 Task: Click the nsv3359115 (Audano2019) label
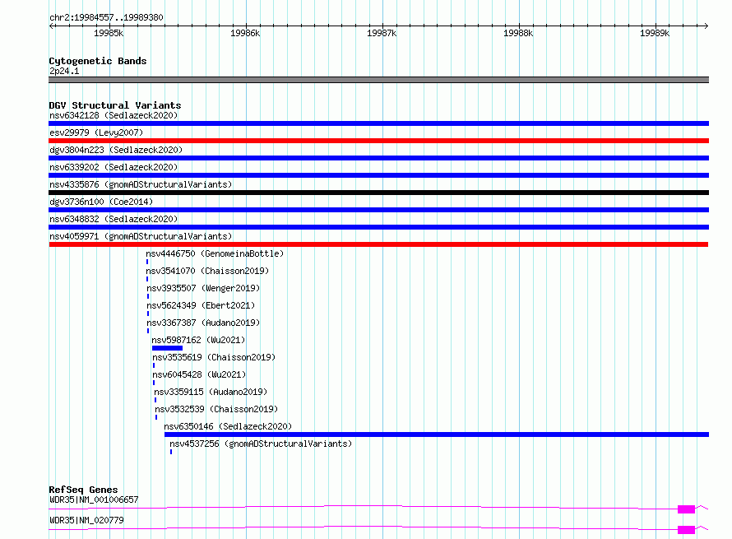pyautogui.click(x=211, y=392)
